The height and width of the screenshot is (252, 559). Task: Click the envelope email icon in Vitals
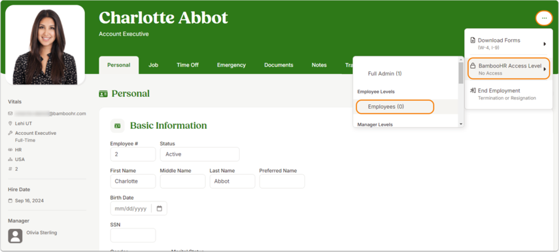pos(10,113)
